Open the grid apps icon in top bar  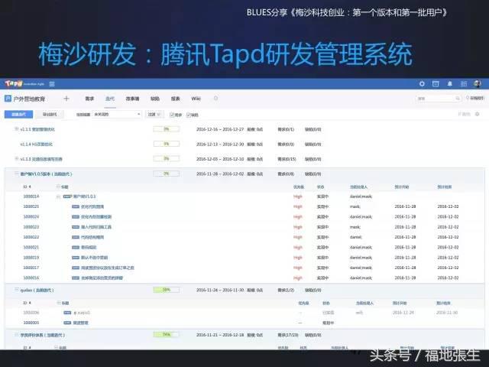tap(464, 83)
